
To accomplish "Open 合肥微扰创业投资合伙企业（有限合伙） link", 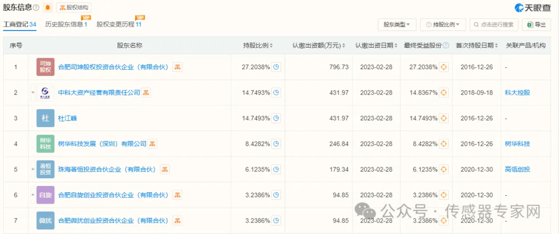I will point(113,221).
